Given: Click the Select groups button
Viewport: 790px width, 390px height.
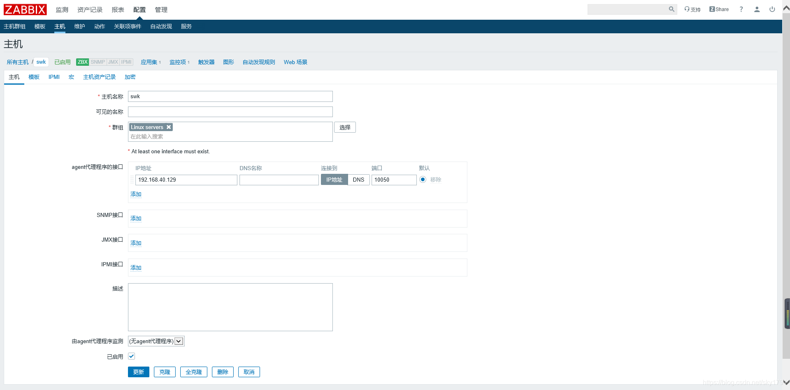Looking at the screenshot, I should 345,127.
